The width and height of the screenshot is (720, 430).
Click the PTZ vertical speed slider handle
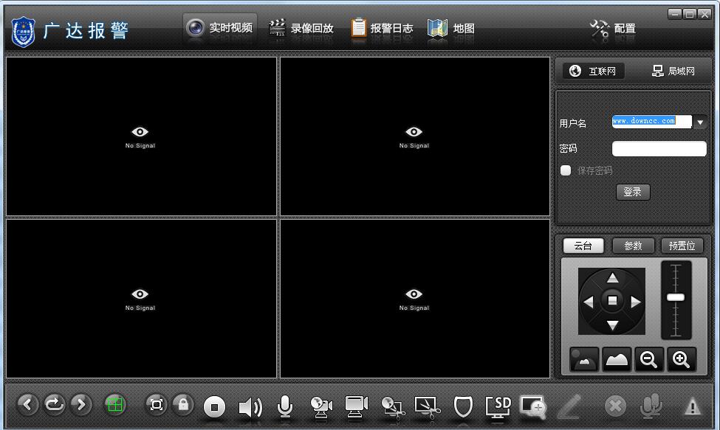tap(675, 297)
